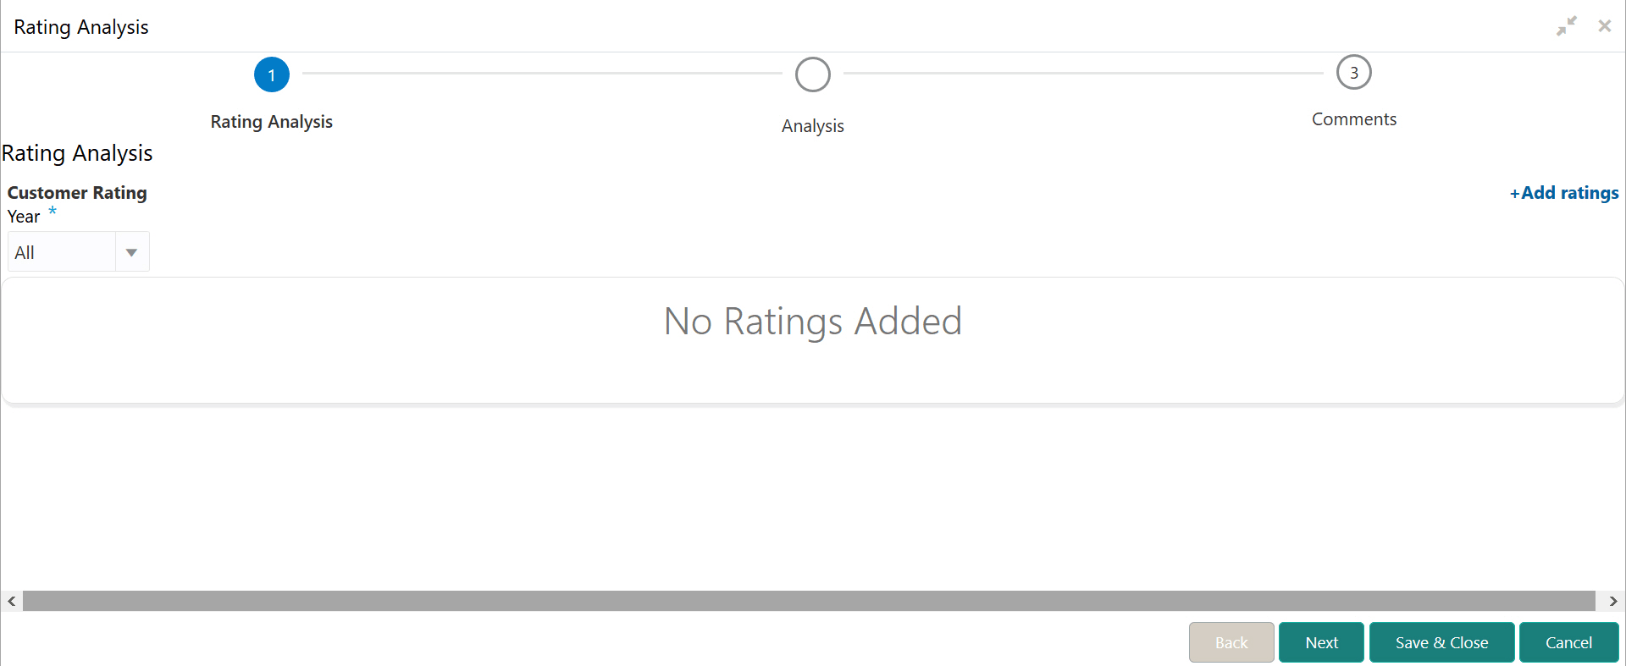
Task: Select step 2 circle for Analysis
Action: click(x=812, y=74)
